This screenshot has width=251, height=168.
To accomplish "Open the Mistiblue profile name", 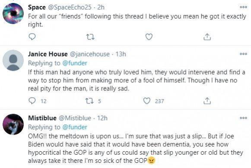I will pos(42,118).
